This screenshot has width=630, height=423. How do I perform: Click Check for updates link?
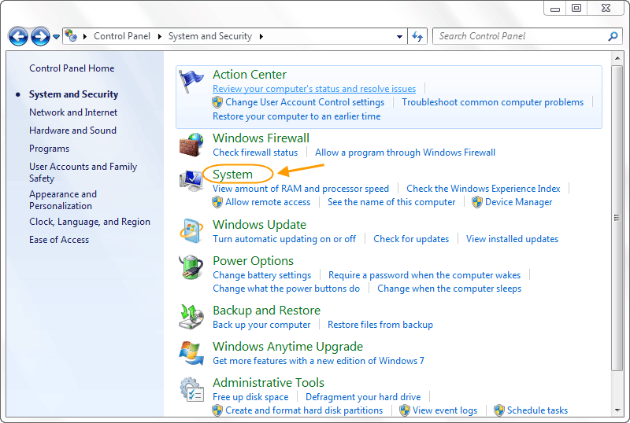pos(411,239)
